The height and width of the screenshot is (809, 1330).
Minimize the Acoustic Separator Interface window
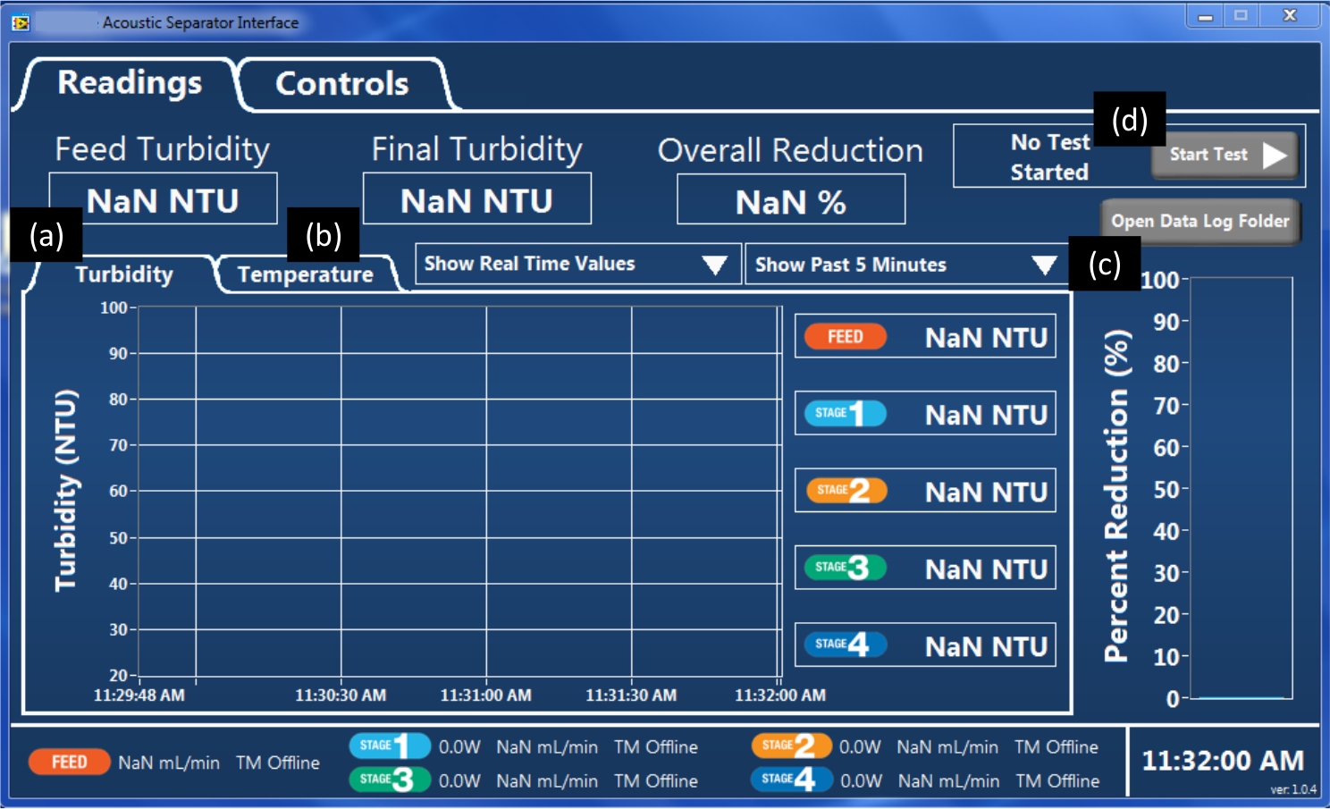1206,17
